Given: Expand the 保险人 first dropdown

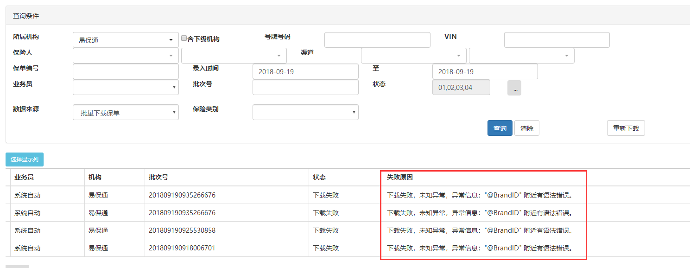Looking at the screenshot, I should [x=126, y=56].
